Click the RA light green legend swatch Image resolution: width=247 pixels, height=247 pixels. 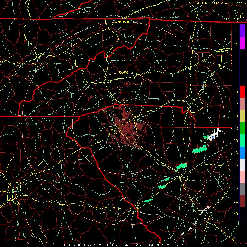242,141
